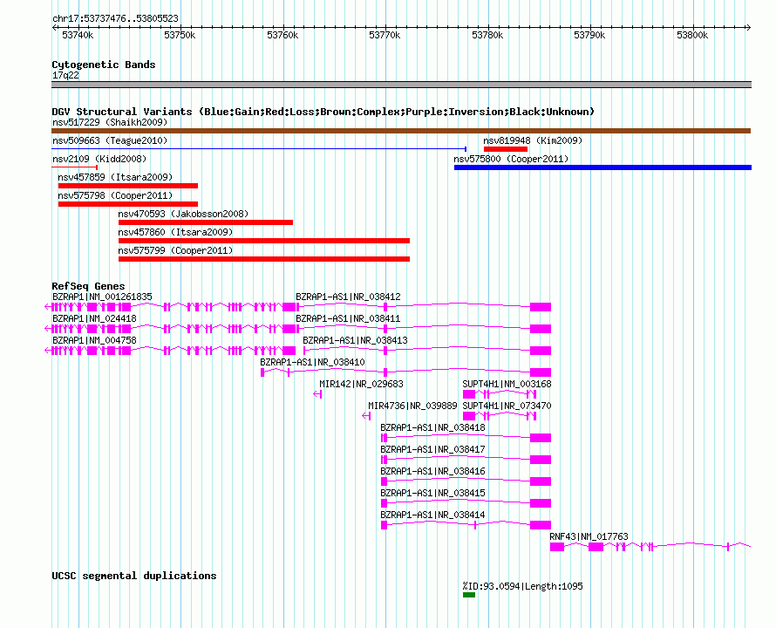Screen dimensions: 776x628
Task: Click the 53750k ruler tick label
Action: [x=180, y=35]
